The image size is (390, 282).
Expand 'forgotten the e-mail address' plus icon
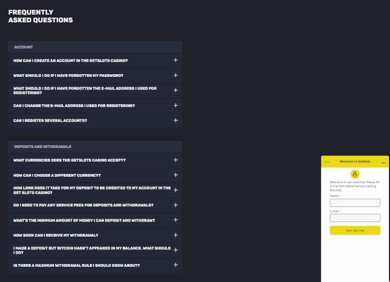175,90
